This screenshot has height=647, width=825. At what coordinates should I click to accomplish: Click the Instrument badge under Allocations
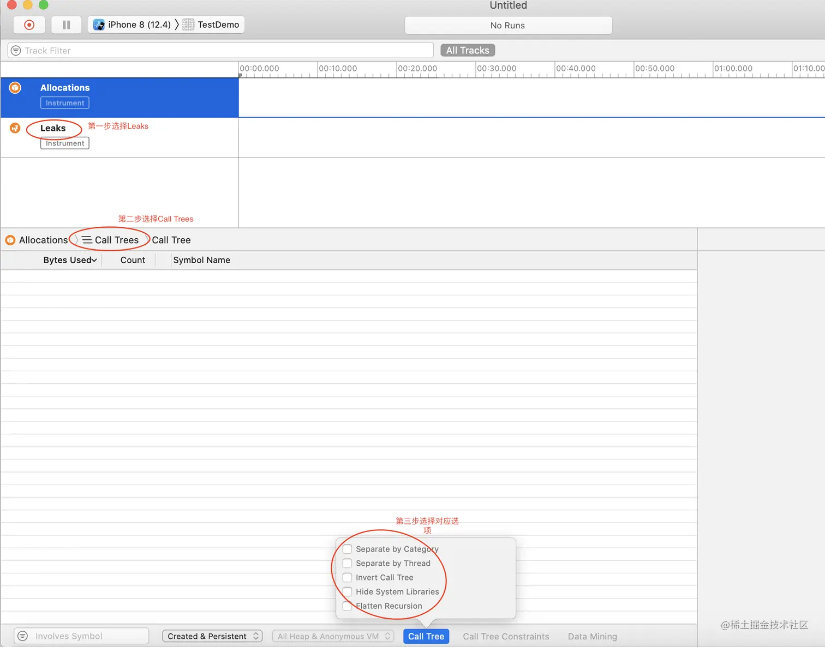click(x=65, y=103)
